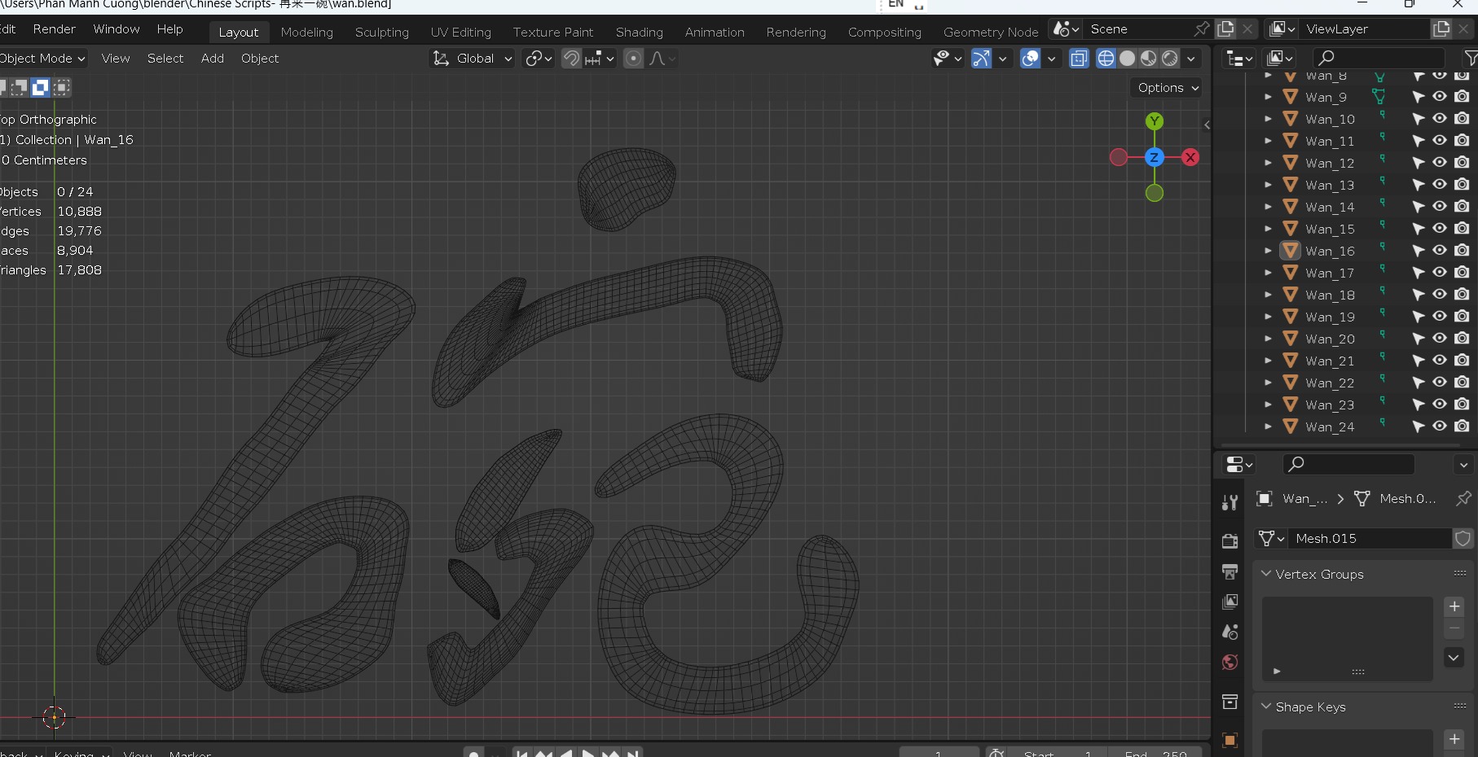Image resolution: width=1478 pixels, height=757 pixels.
Task: Click the Wan_16 object icon in outliner
Action: click(x=1291, y=251)
